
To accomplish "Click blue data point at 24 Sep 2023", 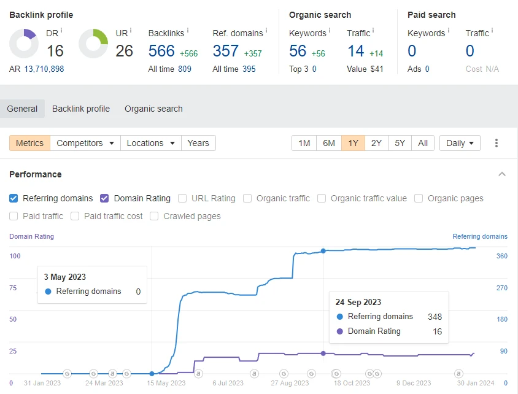I will pyautogui.click(x=323, y=251).
